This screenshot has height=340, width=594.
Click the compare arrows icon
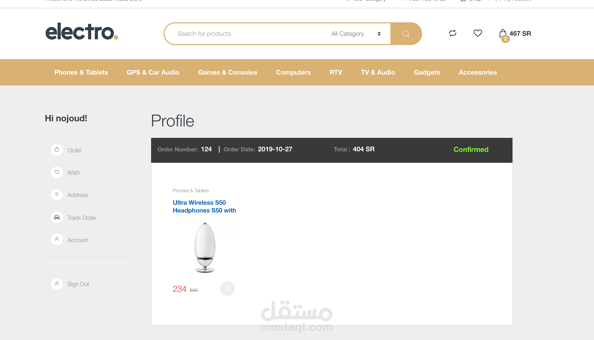coord(453,33)
